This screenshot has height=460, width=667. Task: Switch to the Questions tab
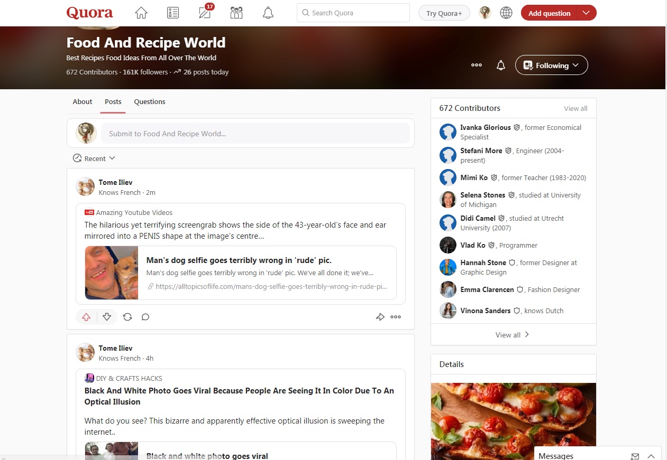pyautogui.click(x=150, y=101)
